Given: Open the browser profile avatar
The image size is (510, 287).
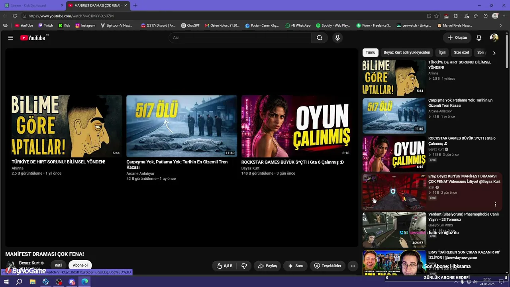Looking at the screenshot, I should [495, 16].
